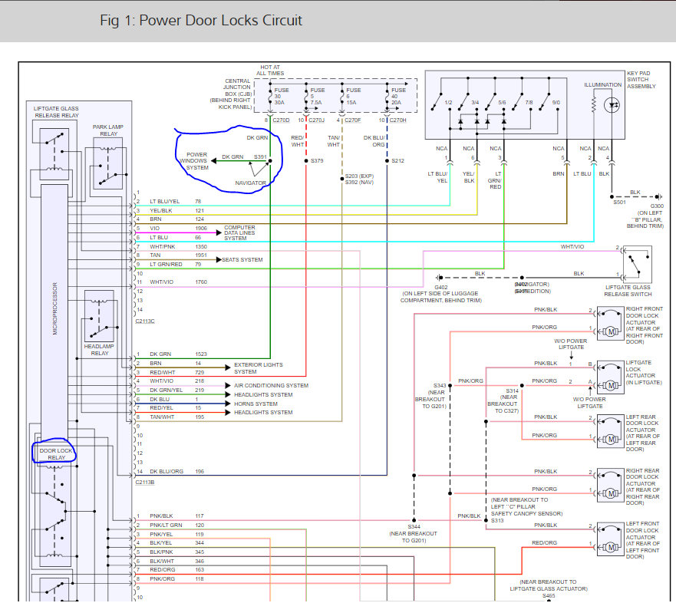Image resolution: width=676 pixels, height=603 pixels.
Task: Click the 'C2113B' connector label
Action: coord(145,483)
